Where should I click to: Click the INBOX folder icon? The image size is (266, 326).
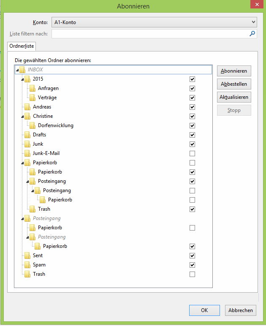coord(22,70)
